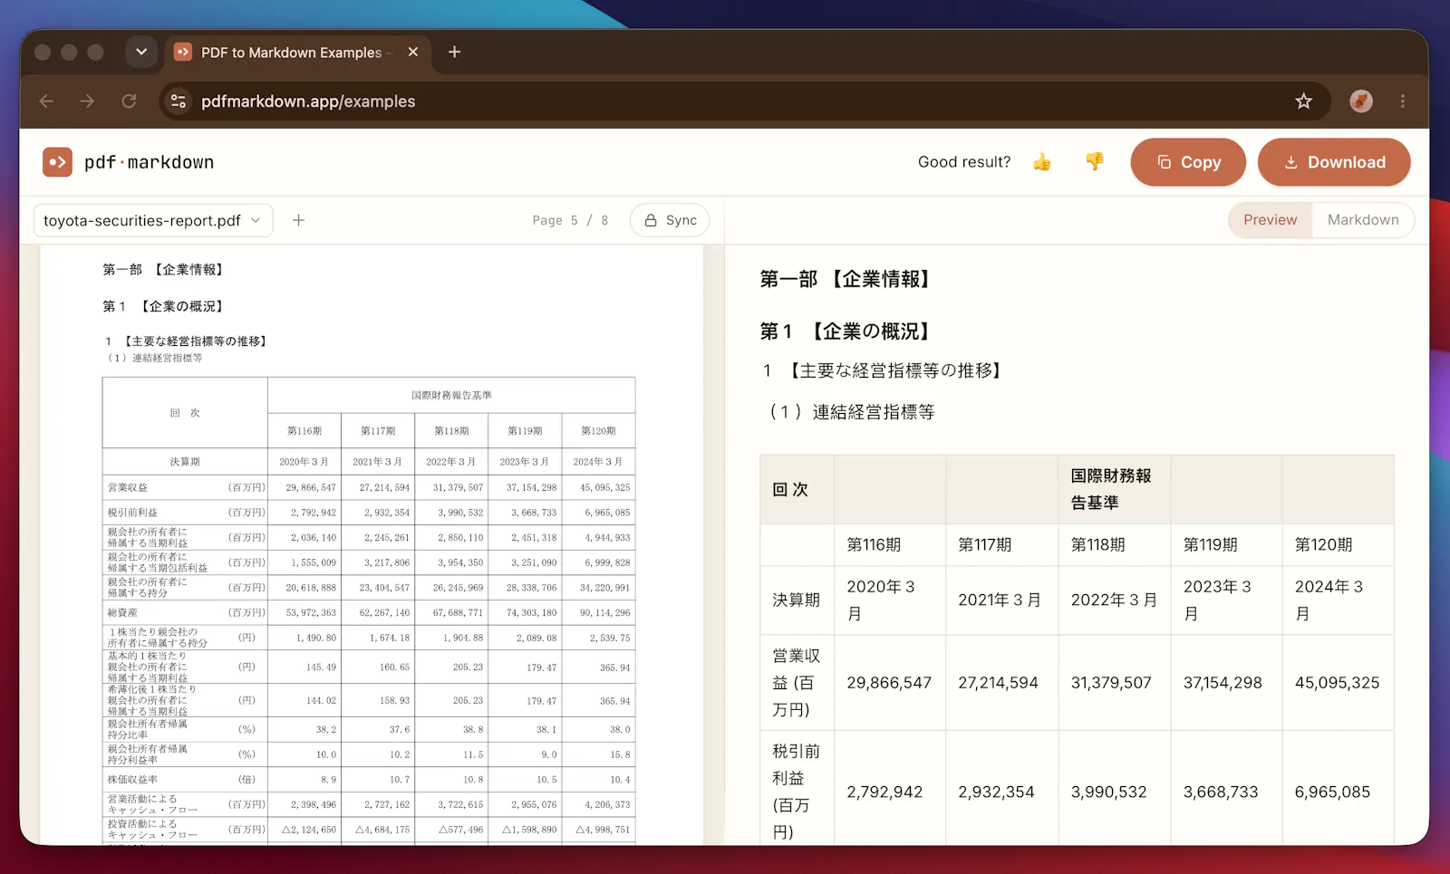
Task: View site information icon in address bar
Action: click(x=179, y=101)
